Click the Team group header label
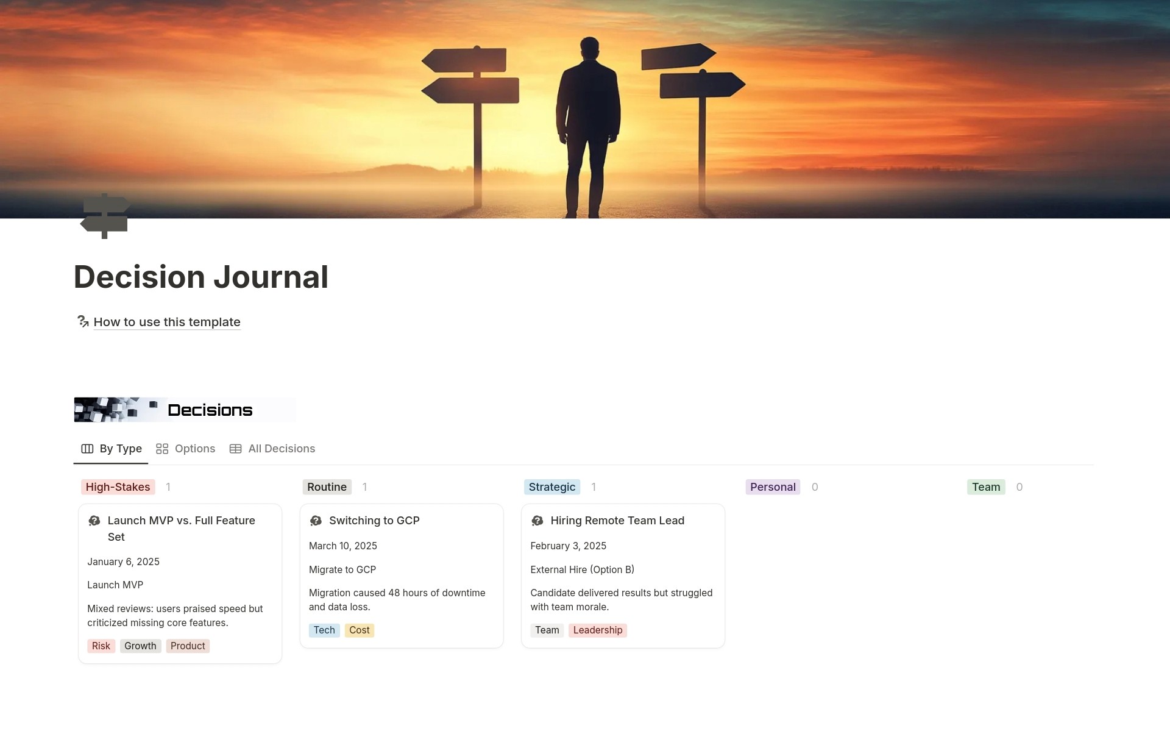 pyautogui.click(x=985, y=487)
